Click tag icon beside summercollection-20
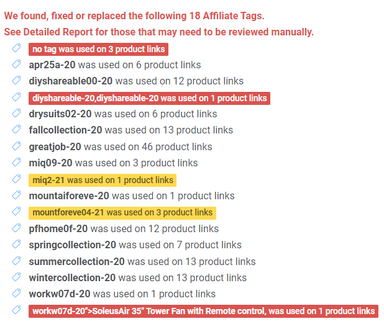384x324 pixels. point(16,261)
